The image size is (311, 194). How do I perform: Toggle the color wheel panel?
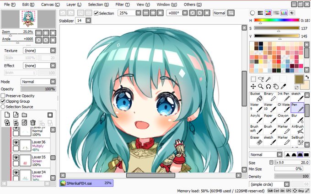click(252, 13)
